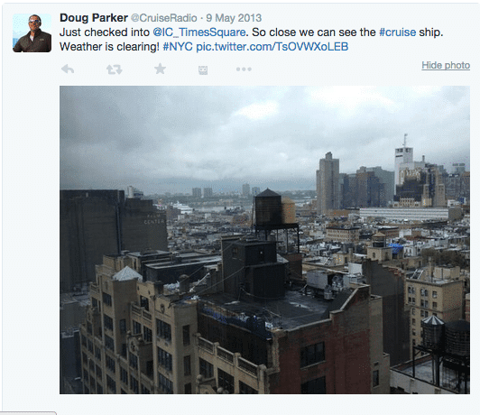Select the #NYC hashtag
Image resolution: width=480 pixels, height=415 pixels.
(178, 47)
